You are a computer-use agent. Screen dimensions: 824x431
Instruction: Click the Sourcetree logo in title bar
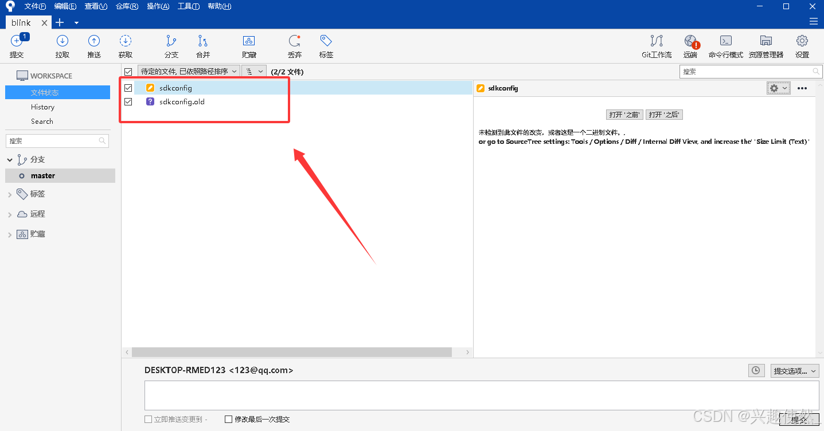tap(10, 6)
